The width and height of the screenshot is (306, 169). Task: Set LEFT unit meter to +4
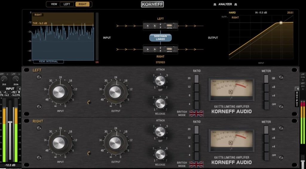click(x=266, y=96)
